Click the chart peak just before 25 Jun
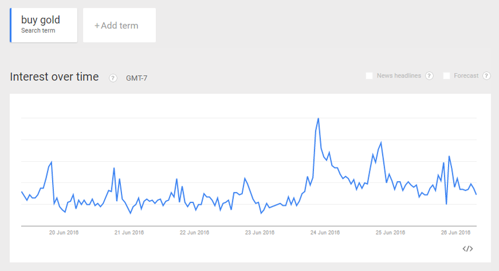499x271 pixels. click(381, 142)
